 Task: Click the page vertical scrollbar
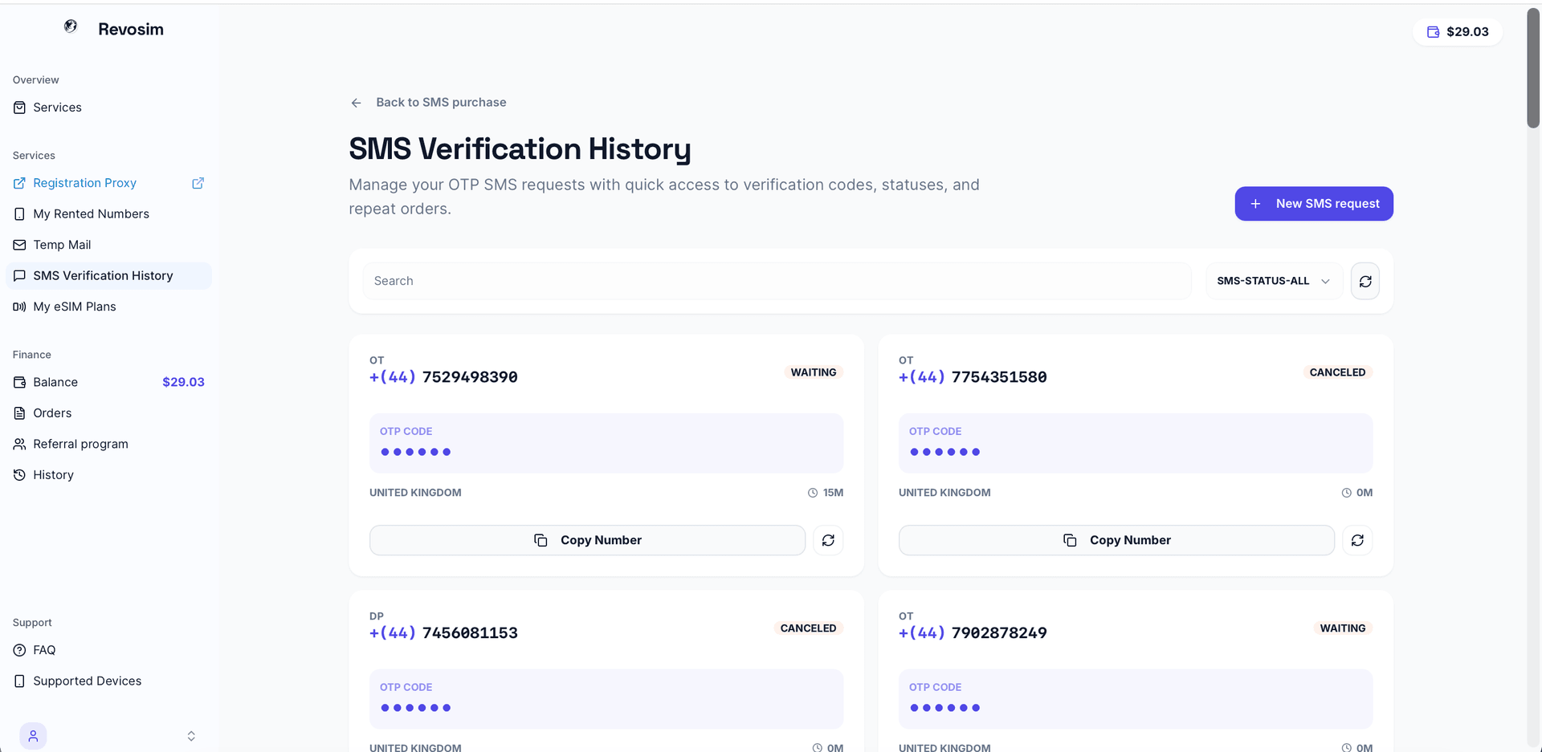coord(1533,68)
